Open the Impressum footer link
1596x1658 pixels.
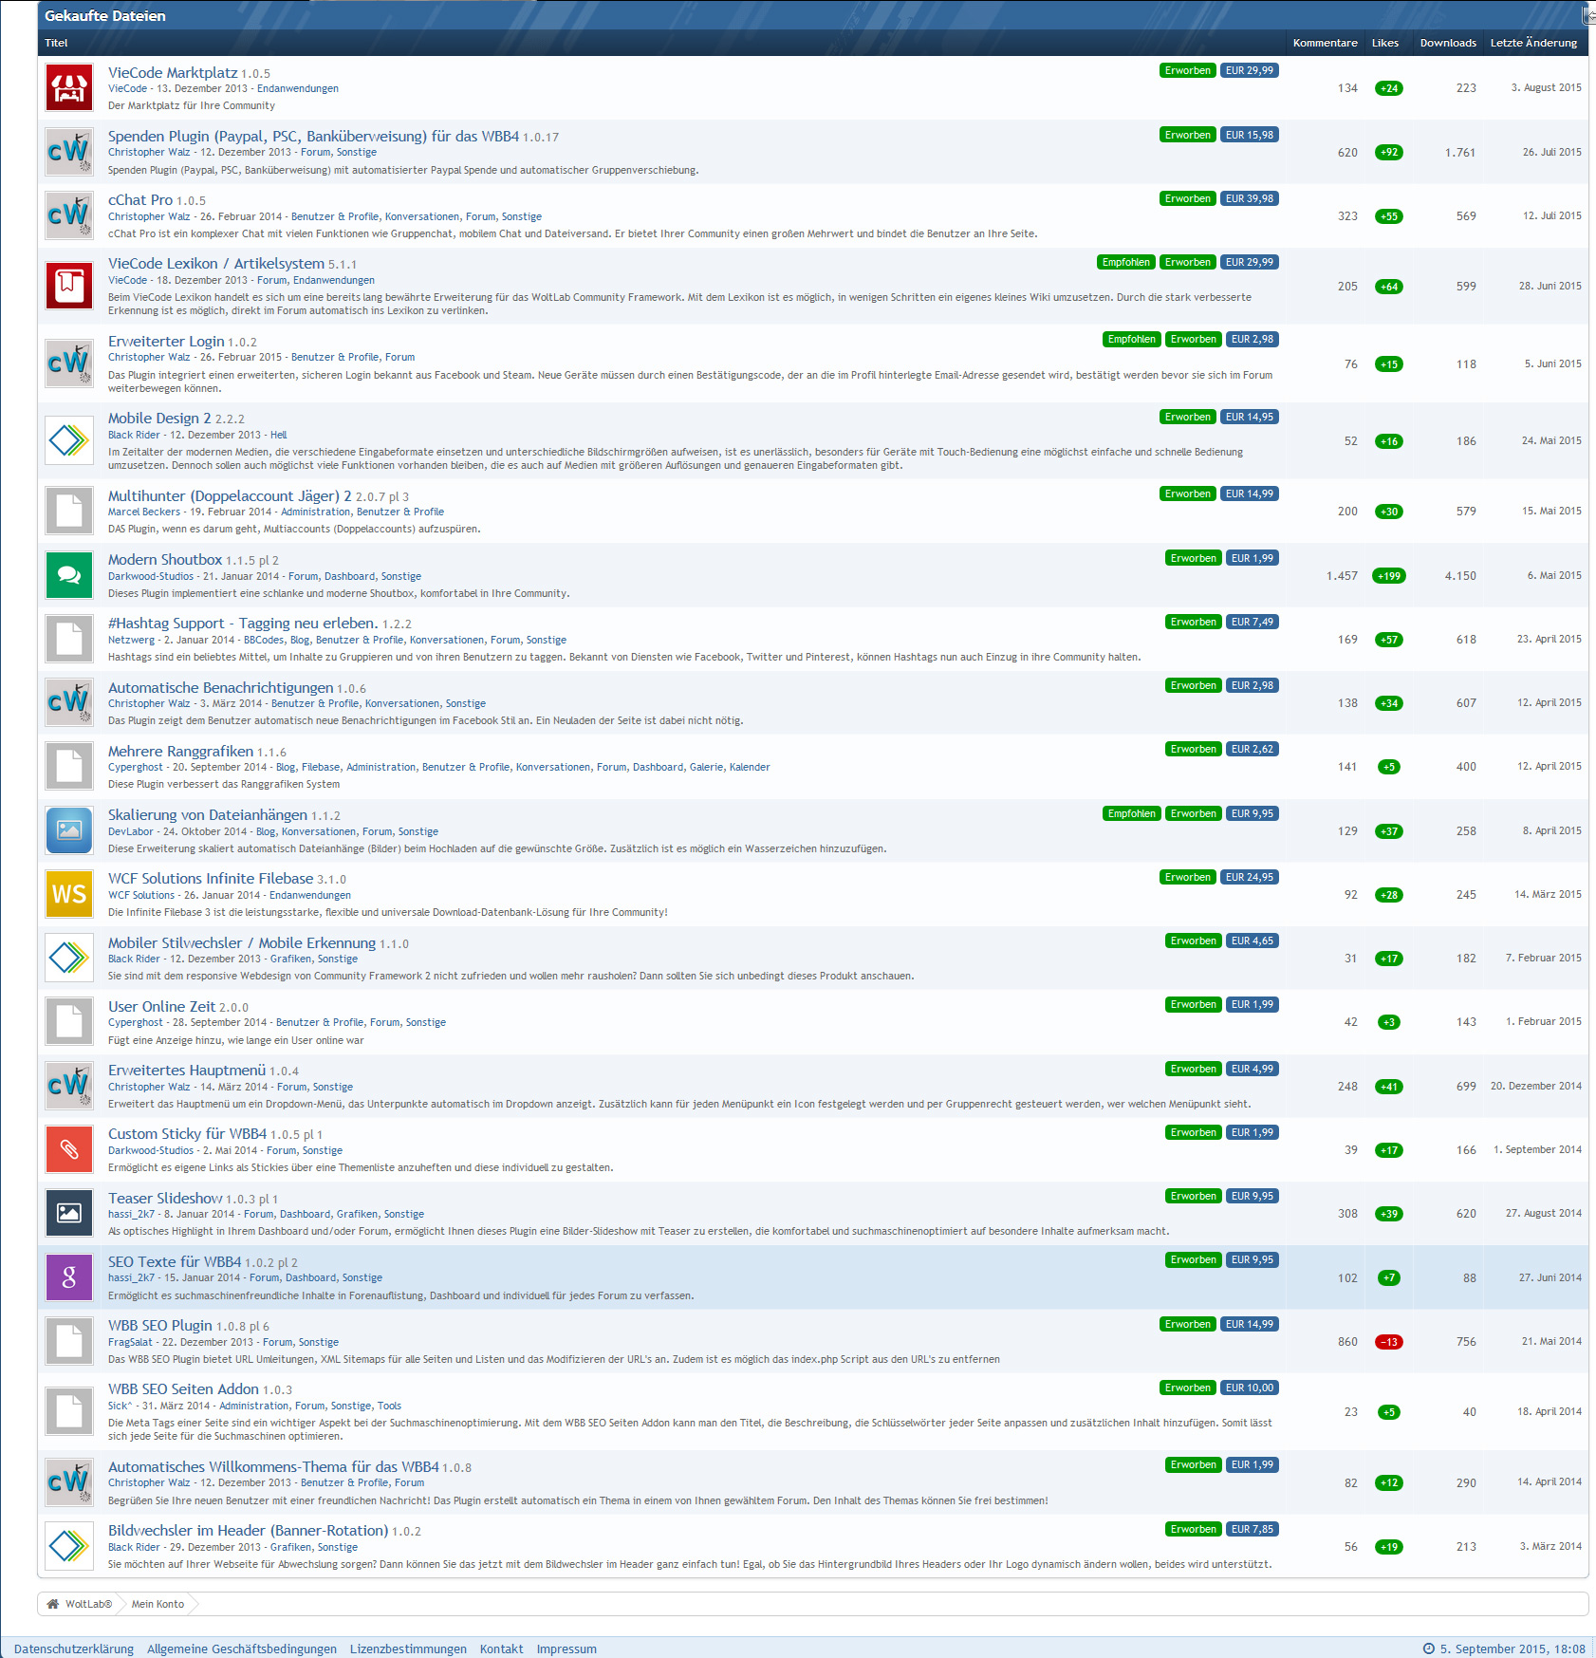[566, 1649]
